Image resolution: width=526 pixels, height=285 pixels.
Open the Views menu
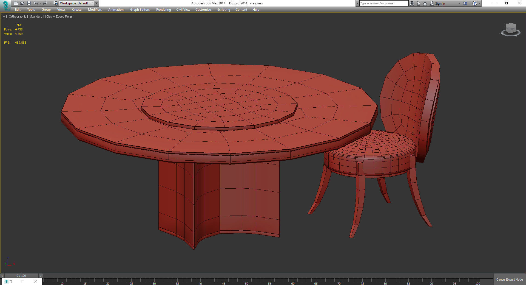point(61,10)
